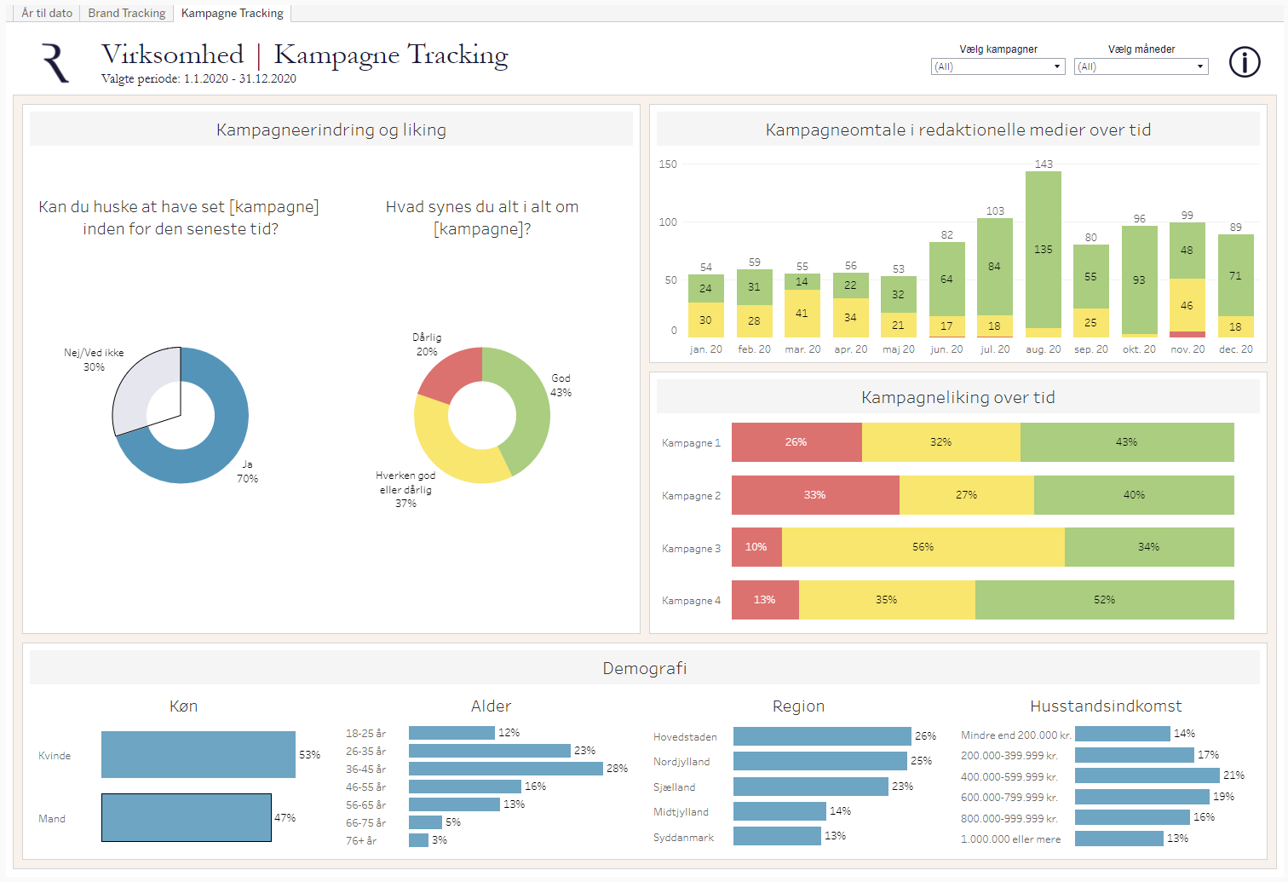Click the company logo in the header
Image resolution: width=1288 pixels, height=882 pixels.
(53, 62)
